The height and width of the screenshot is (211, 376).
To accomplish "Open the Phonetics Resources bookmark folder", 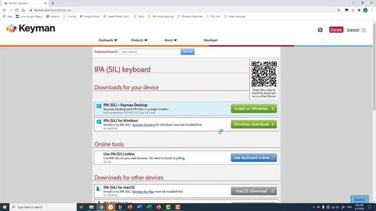I will click(x=190, y=16).
